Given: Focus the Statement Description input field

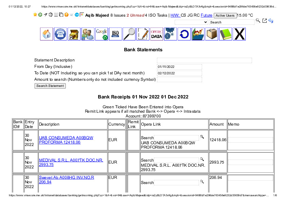Looking at the screenshot, I should (204, 60).
